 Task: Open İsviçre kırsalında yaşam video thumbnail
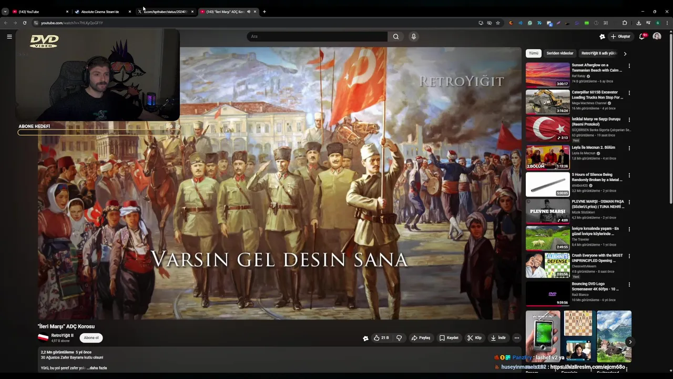pyautogui.click(x=548, y=238)
